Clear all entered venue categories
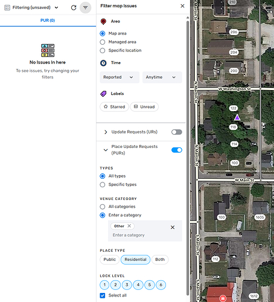Image resolution: width=274 pixels, height=302 pixels. (x=173, y=227)
